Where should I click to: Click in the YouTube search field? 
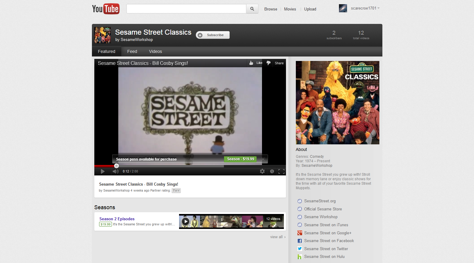click(x=186, y=9)
